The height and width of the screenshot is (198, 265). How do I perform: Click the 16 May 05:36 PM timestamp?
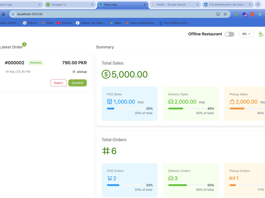18,72
